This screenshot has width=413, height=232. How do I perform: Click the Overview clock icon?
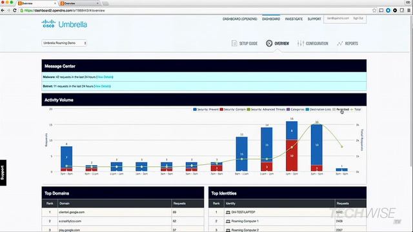click(x=269, y=43)
